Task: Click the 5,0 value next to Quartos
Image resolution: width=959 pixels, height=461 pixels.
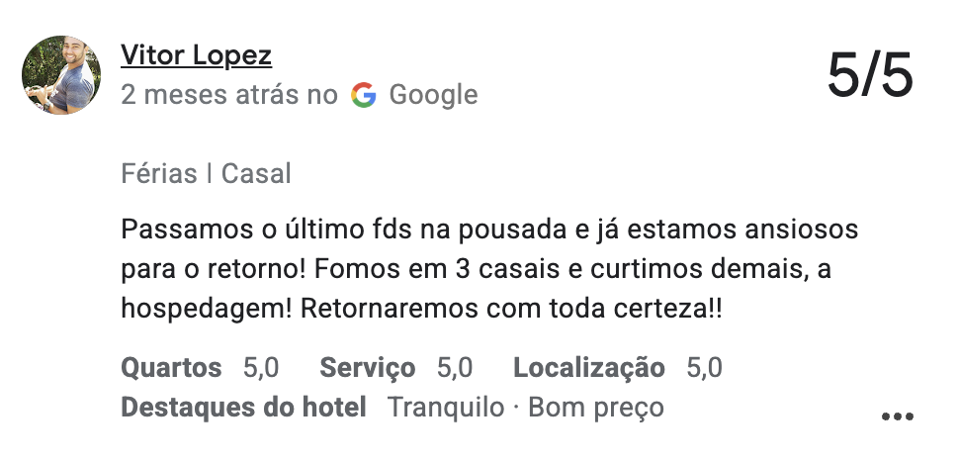Action: [261, 369]
